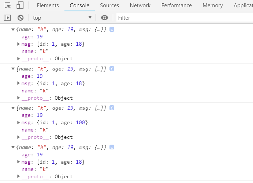Show the console sidebar

coord(7,18)
